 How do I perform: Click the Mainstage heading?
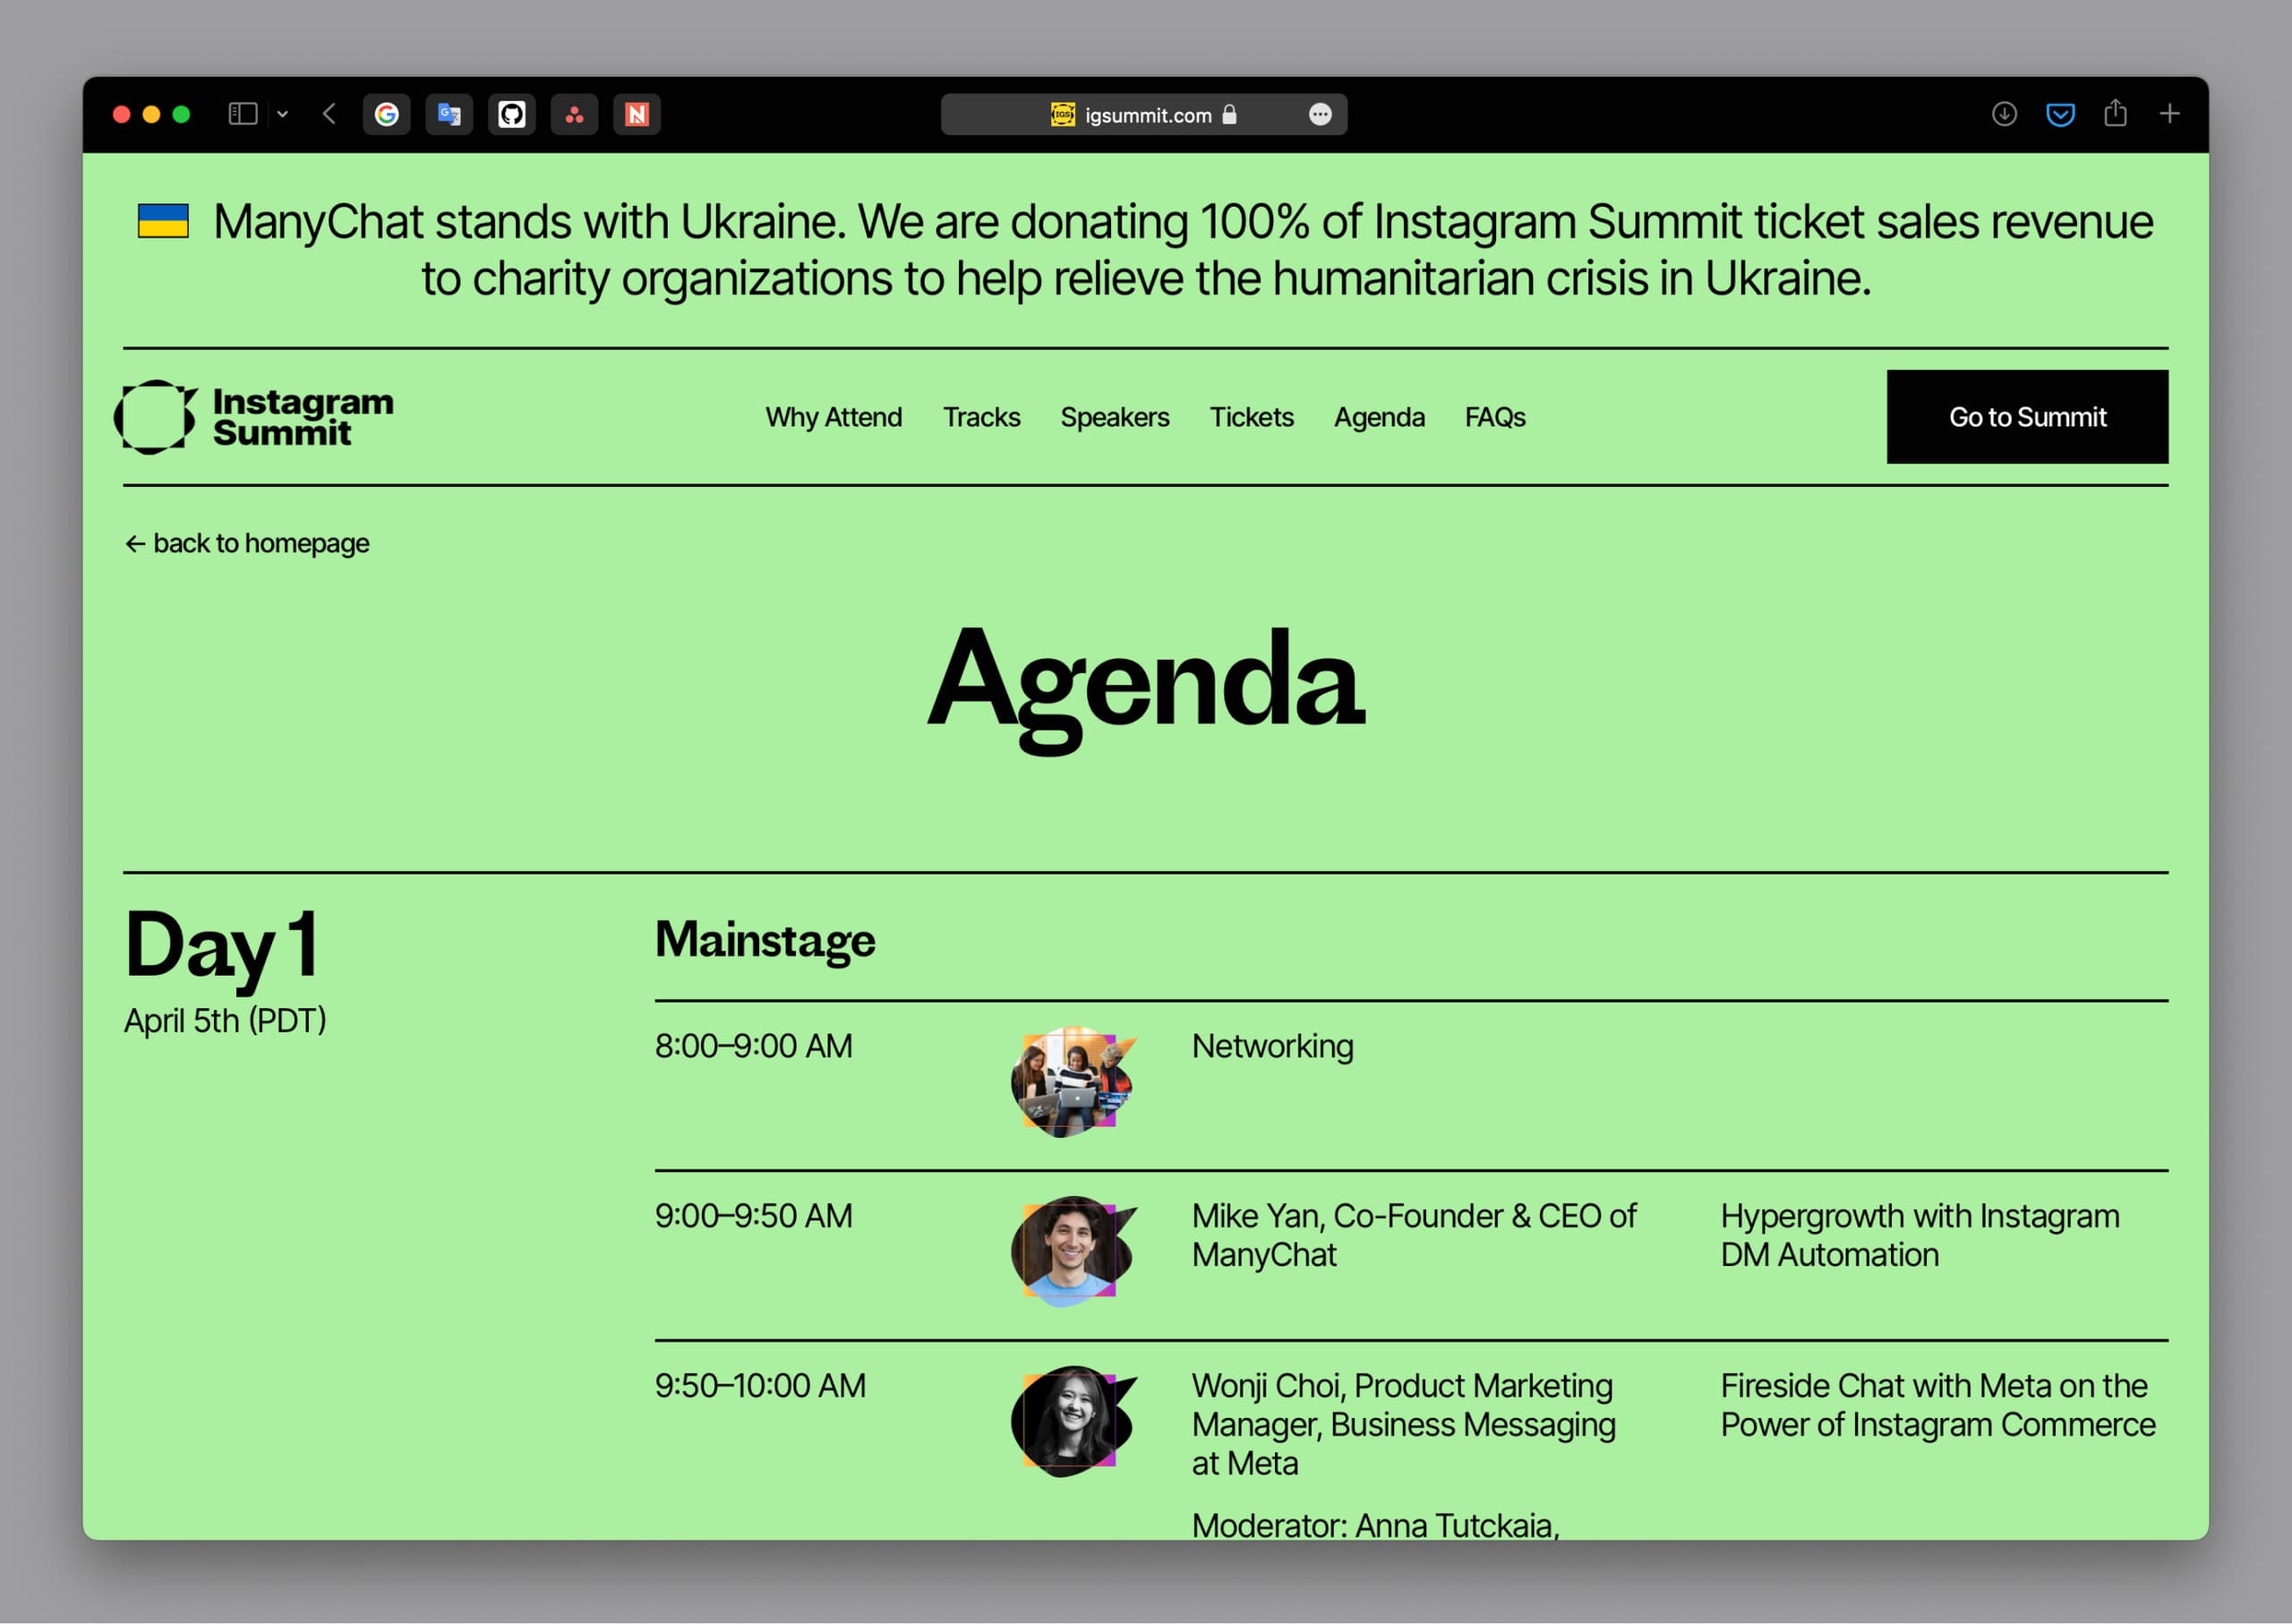click(765, 940)
